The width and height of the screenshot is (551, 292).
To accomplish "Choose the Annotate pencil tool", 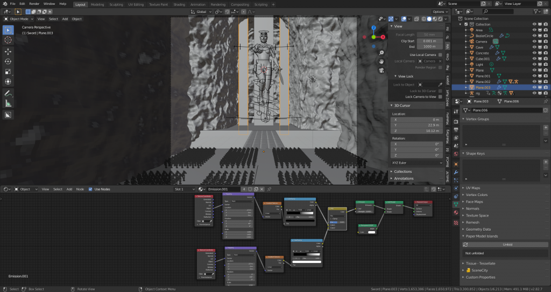I will 9,93.
